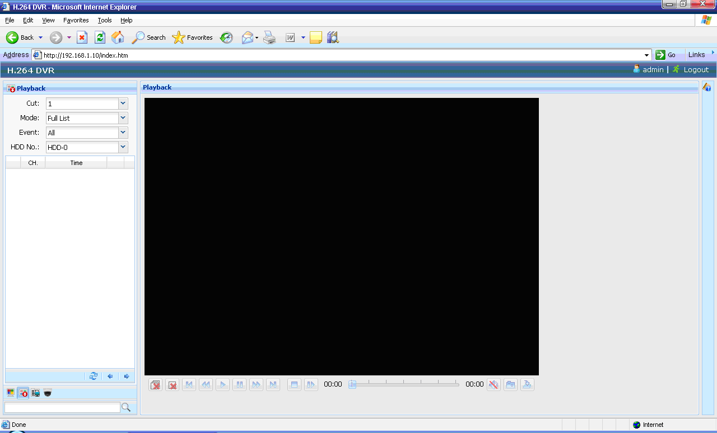717x433 pixels.
Task: Switch to the Live view panel
Action: (x=11, y=393)
